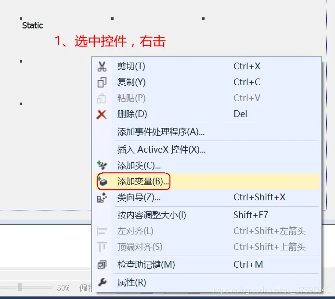
Task: Click the Ctrl+M shortcut text
Action: click(248, 265)
